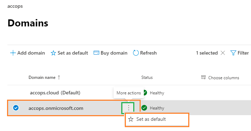Click the toolbar Set as default button

coord(69,53)
